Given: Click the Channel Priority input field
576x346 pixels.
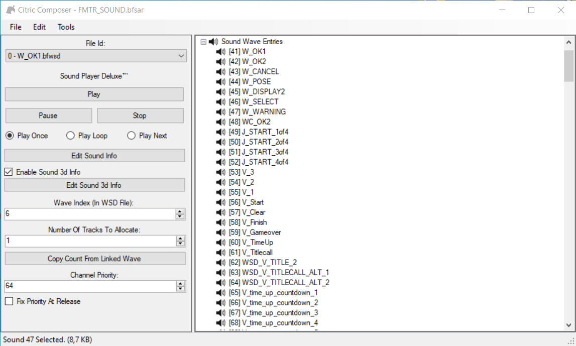Looking at the screenshot, I should (x=89, y=286).
